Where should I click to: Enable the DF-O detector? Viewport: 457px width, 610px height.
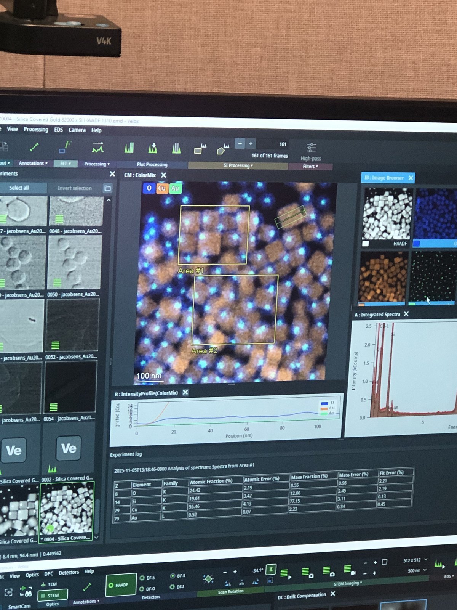(147, 589)
